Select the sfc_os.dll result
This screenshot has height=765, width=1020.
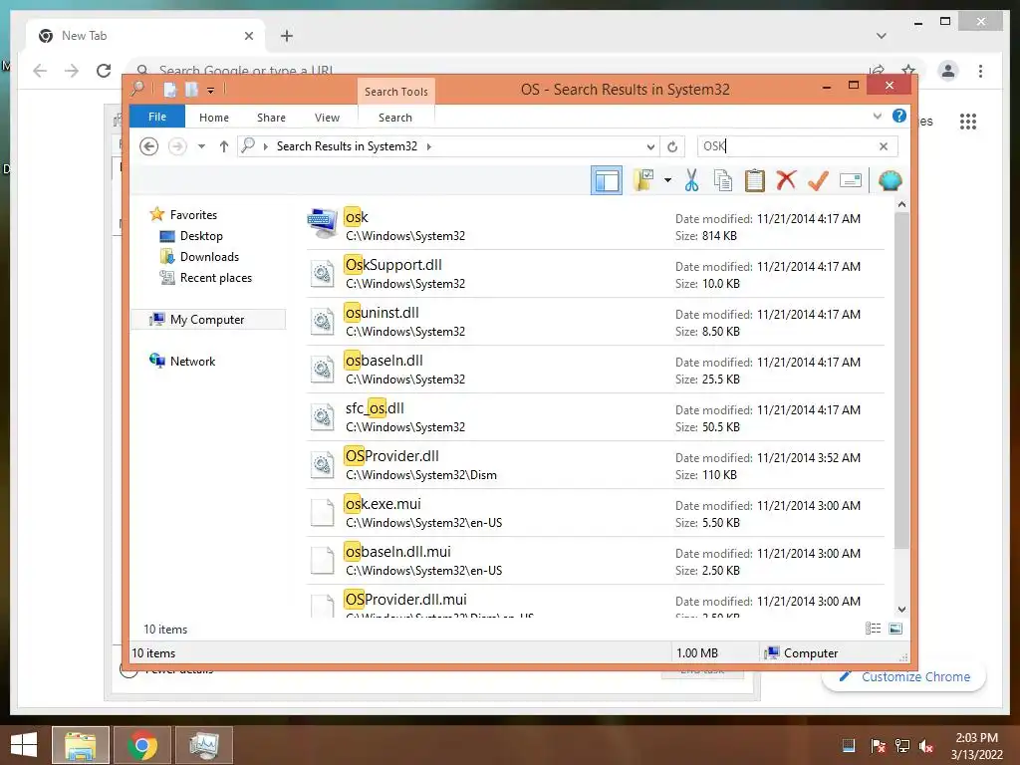click(x=596, y=417)
